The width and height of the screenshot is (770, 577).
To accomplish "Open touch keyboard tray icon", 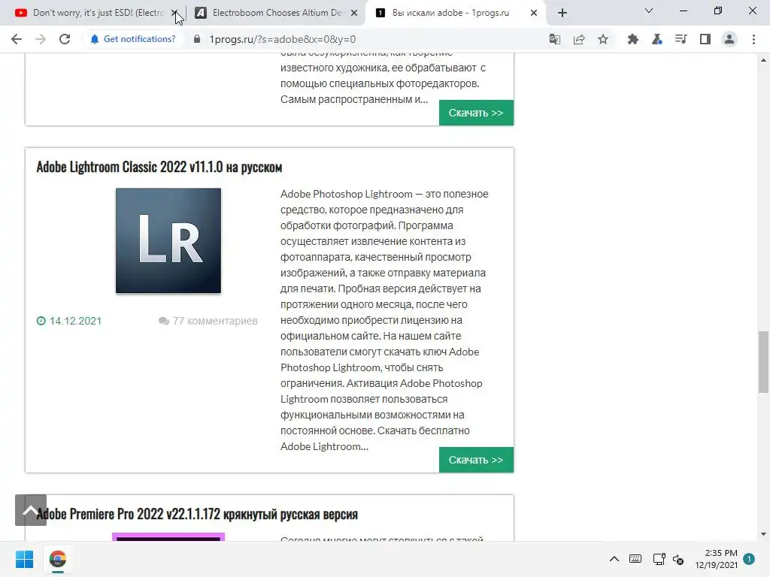I will point(635,559).
